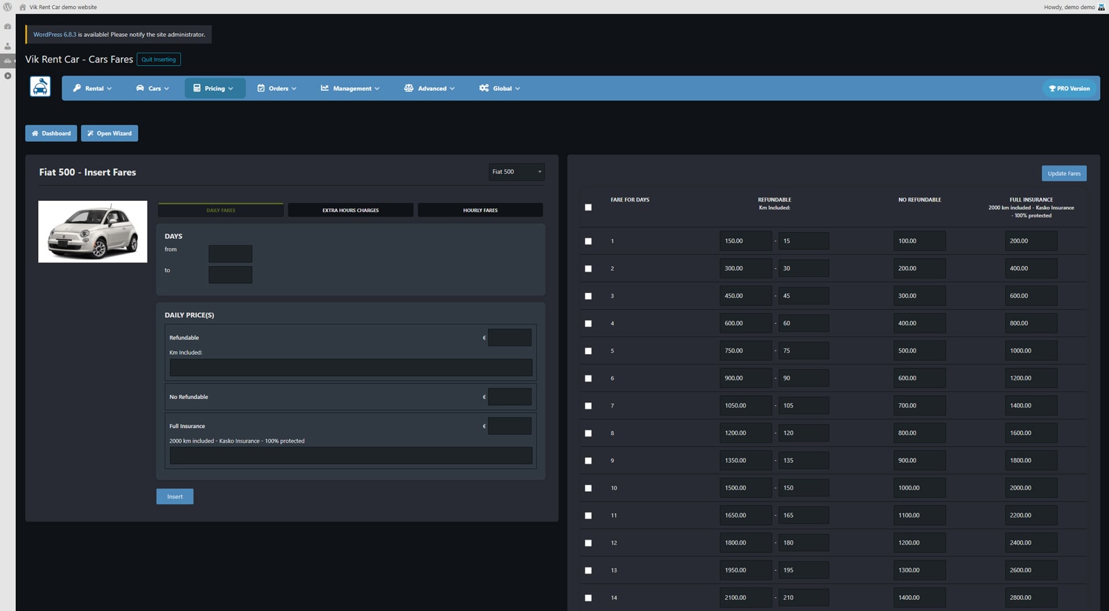Click the WordPress logo in admin bar

[7, 7]
